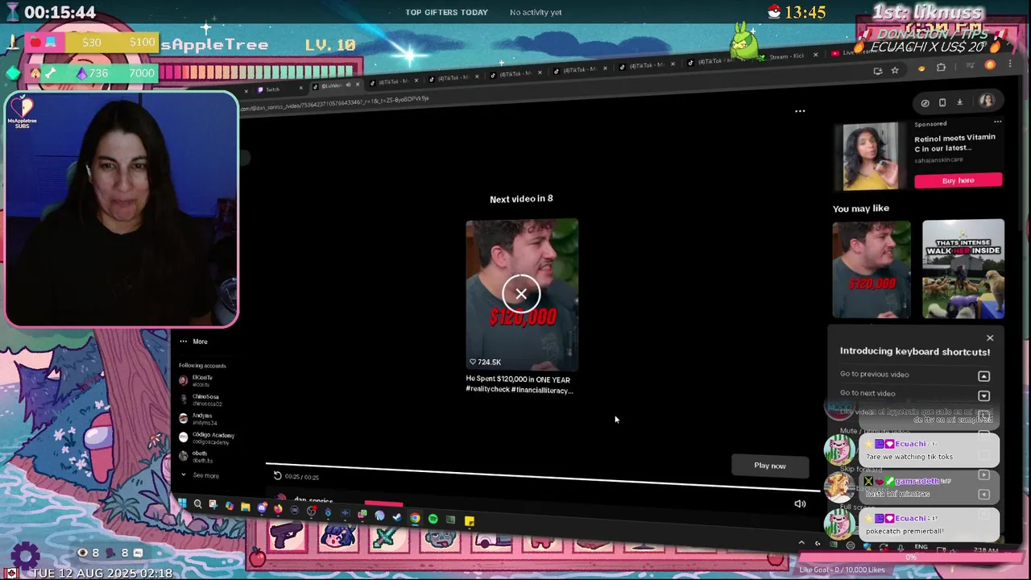The width and height of the screenshot is (1031, 580).
Task: Click the sponsored ad three-dot options
Action: 997,122
